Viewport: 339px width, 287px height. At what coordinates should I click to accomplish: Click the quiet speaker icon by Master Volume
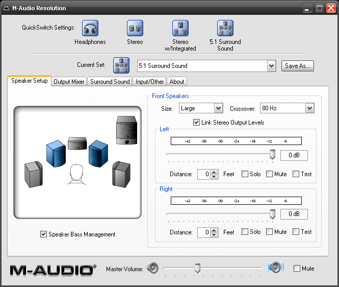tap(152, 268)
